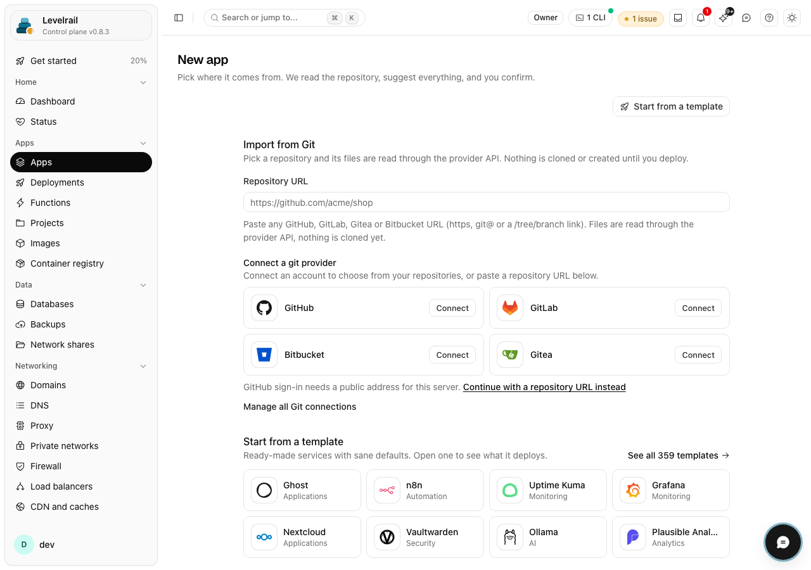Go to Dashboard in sidebar

pyautogui.click(x=81, y=101)
